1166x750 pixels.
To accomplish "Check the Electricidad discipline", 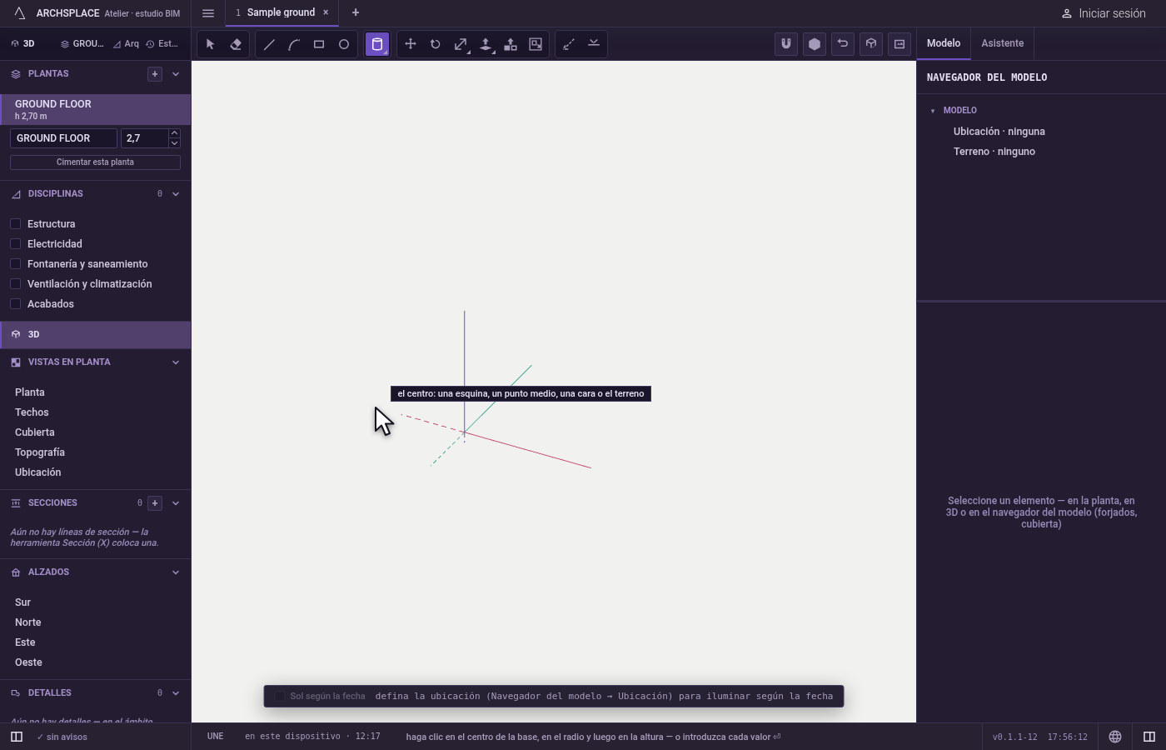I will click(x=15, y=244).
